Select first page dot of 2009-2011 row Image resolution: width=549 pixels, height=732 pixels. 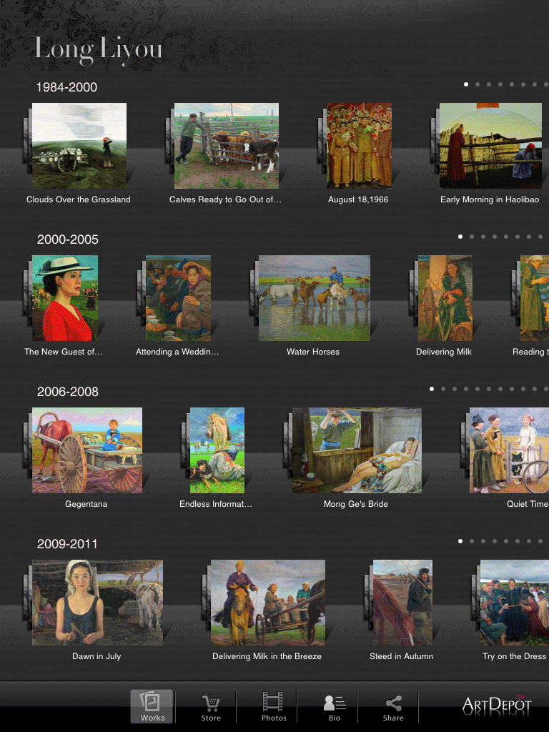[x=460, y=541]
